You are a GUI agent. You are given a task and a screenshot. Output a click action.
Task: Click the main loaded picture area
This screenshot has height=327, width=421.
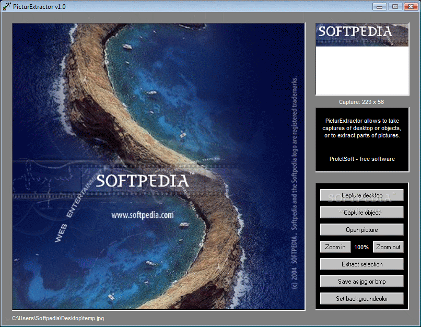click(158, 166)
